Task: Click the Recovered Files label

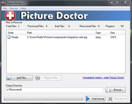Action: (88, 26)
